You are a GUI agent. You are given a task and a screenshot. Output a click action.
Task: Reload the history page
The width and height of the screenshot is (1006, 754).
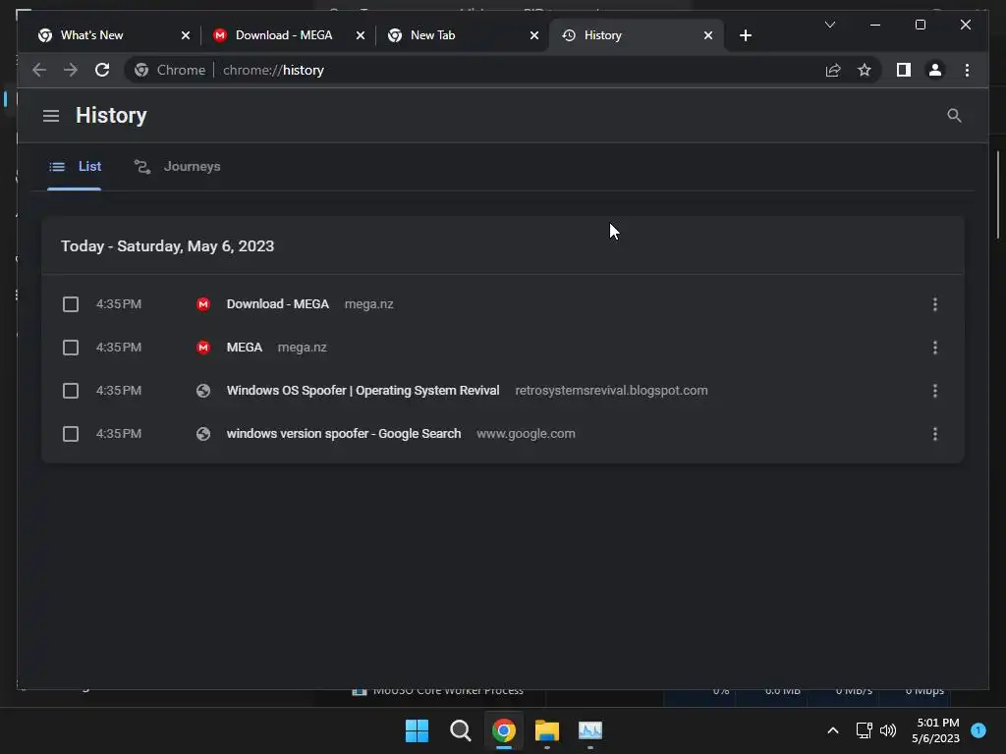pyautogui.click(x=102, y=70)
